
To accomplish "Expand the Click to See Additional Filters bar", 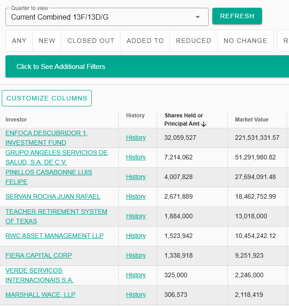I will [x=147, y=66].
